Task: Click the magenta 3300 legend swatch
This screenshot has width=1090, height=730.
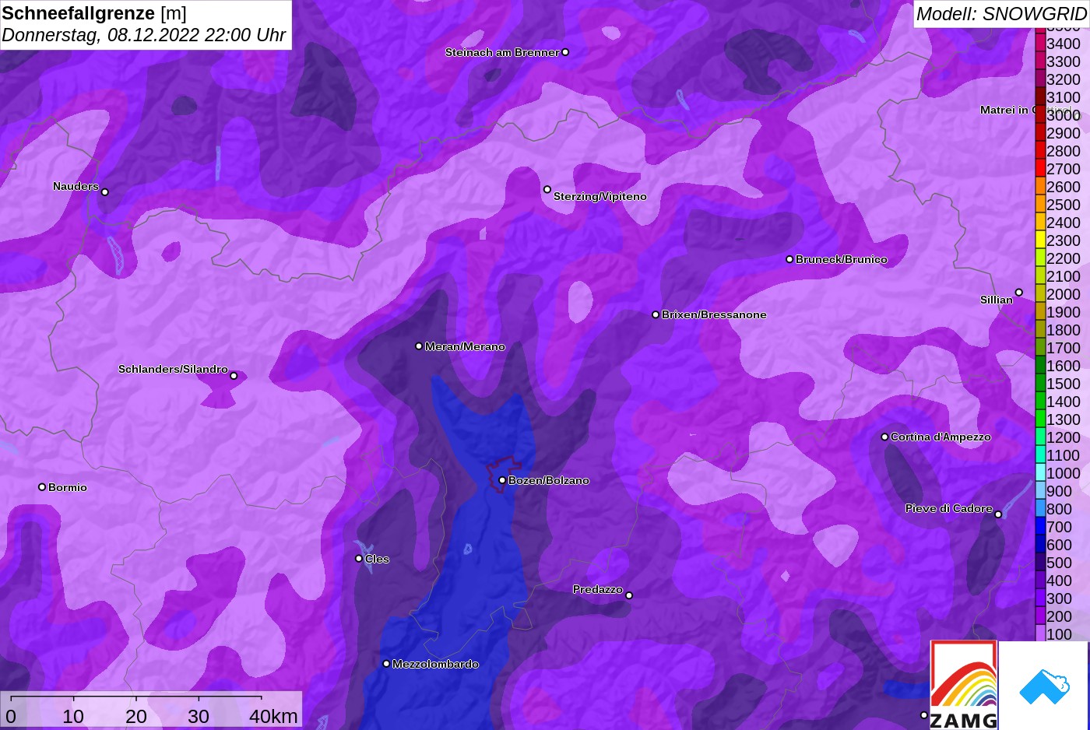Action: coord(1040,61)
